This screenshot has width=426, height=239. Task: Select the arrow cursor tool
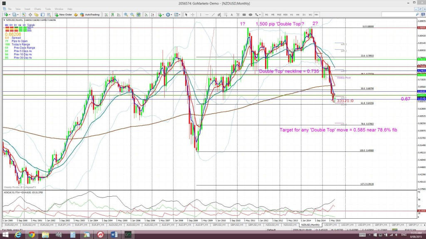click(186, 15)
